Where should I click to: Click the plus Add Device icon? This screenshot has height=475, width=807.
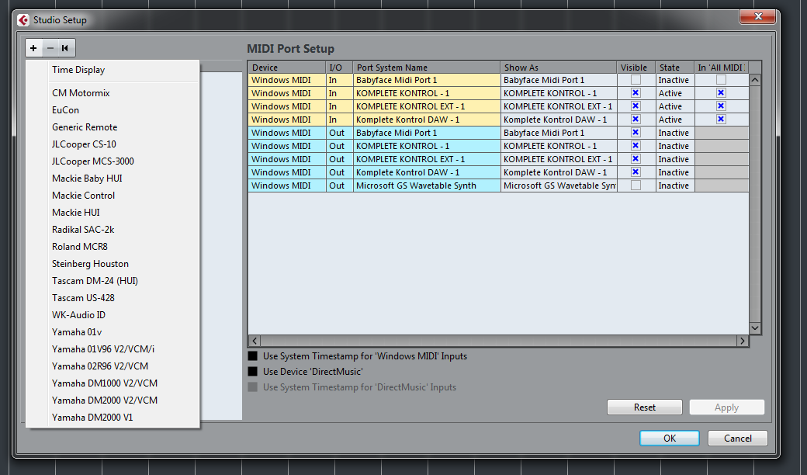click(33, 48)
